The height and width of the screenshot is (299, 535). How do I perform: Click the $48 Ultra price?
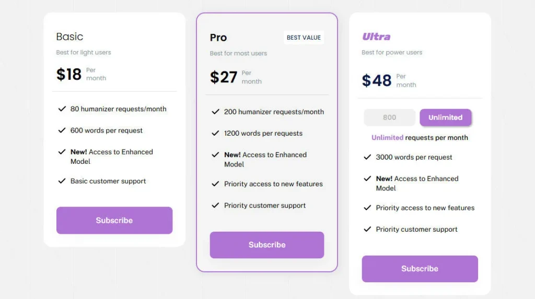tap(377, 80)
